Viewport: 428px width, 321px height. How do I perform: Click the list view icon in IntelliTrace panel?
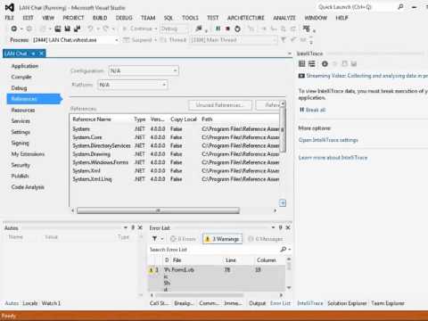tap(311, 63)
